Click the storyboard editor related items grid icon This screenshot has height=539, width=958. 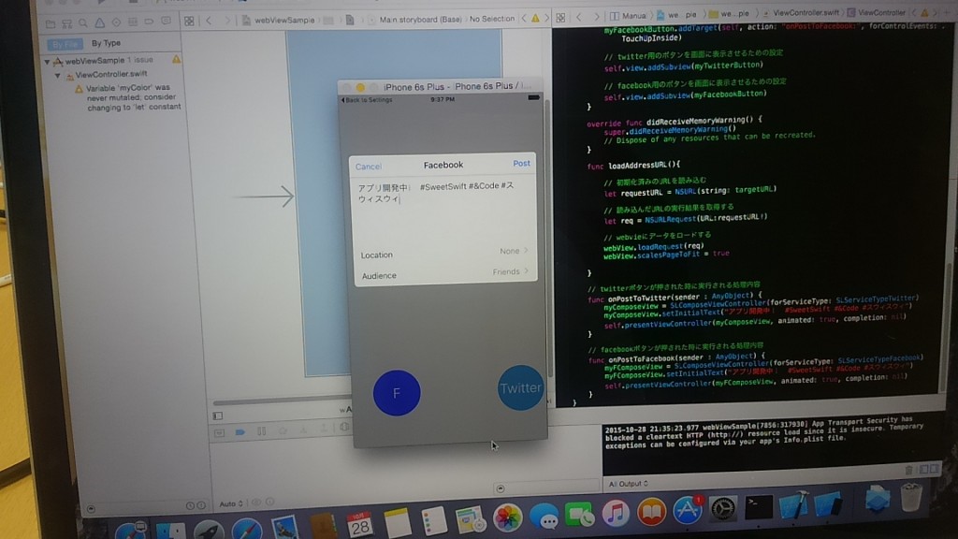pyautogui.click(x=189, y=22)
